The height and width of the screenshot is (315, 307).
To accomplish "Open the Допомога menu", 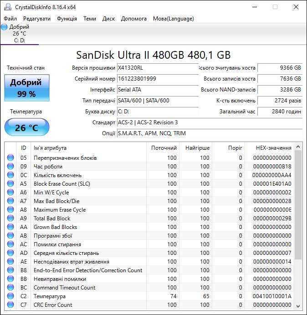I will point(134,19).
